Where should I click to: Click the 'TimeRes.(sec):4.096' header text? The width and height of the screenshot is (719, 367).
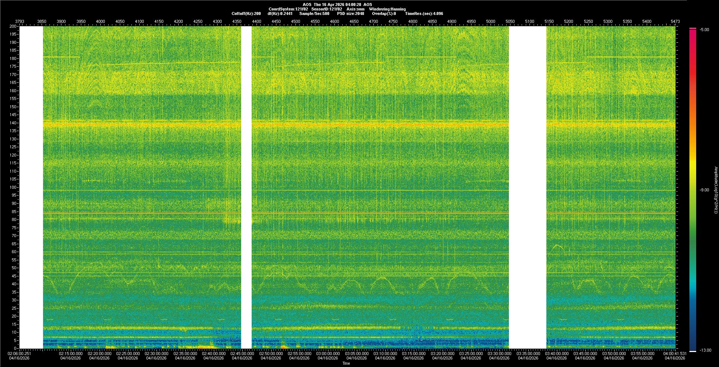[x=424, y=13]
